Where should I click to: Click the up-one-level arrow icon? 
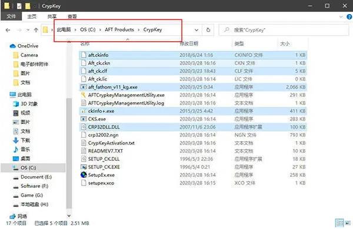pyautogui.click(x=36, y=30)
